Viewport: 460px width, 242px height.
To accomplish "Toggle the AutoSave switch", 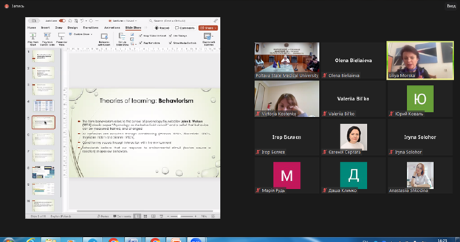I will pos(62,21).
